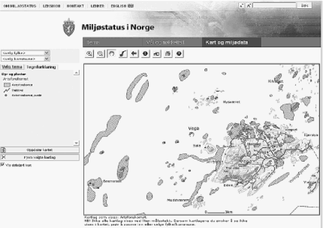The width and height of the screenshot is (323, 228).
Task: Open the Tema main navigation tab
Action: coord(113,42)
